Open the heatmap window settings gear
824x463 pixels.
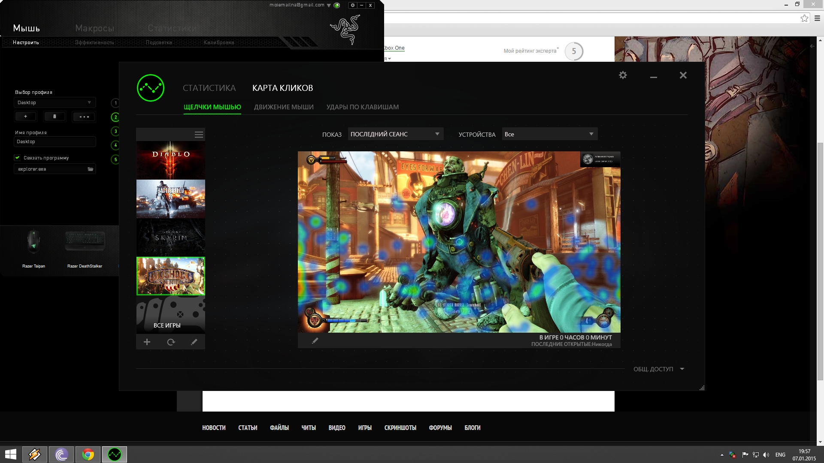(x=623, y=75)
